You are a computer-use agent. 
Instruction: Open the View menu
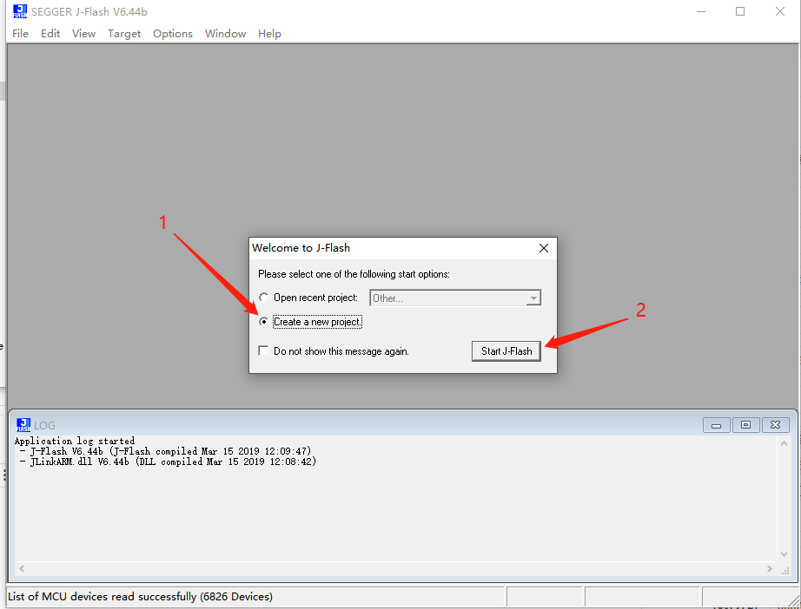[x=83, y=34]
